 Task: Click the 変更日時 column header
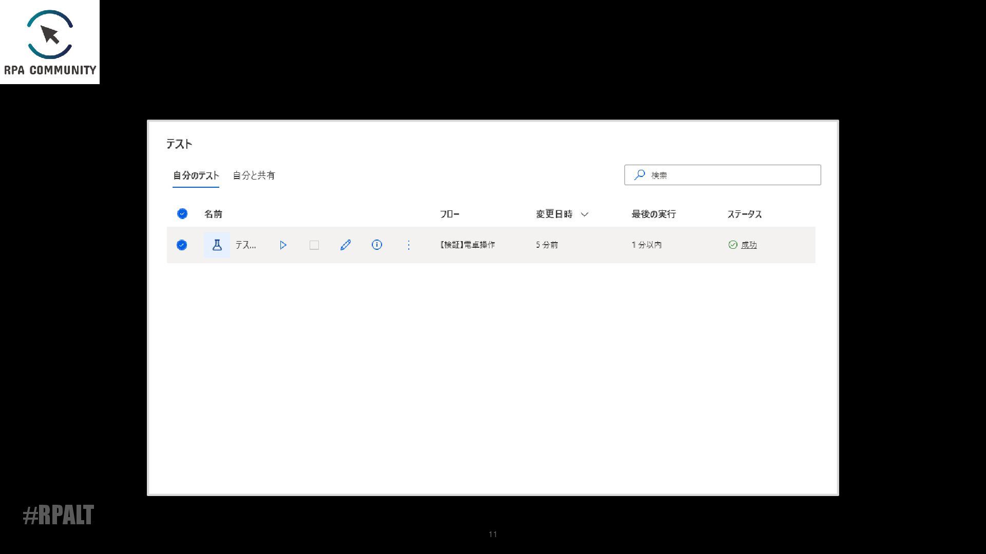554,214
